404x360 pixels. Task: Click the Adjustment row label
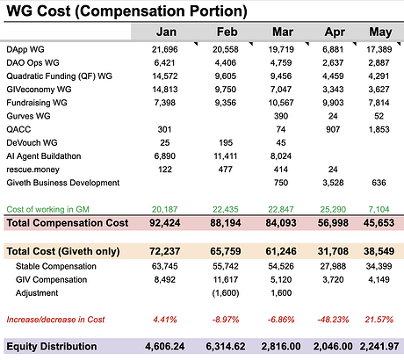coord(37,293)
